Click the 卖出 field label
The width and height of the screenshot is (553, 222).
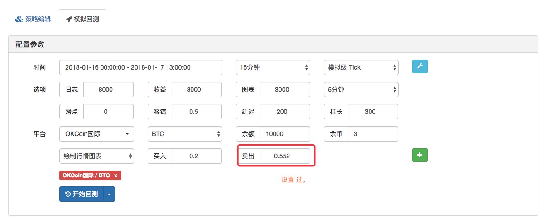click(x=248, y=156)
